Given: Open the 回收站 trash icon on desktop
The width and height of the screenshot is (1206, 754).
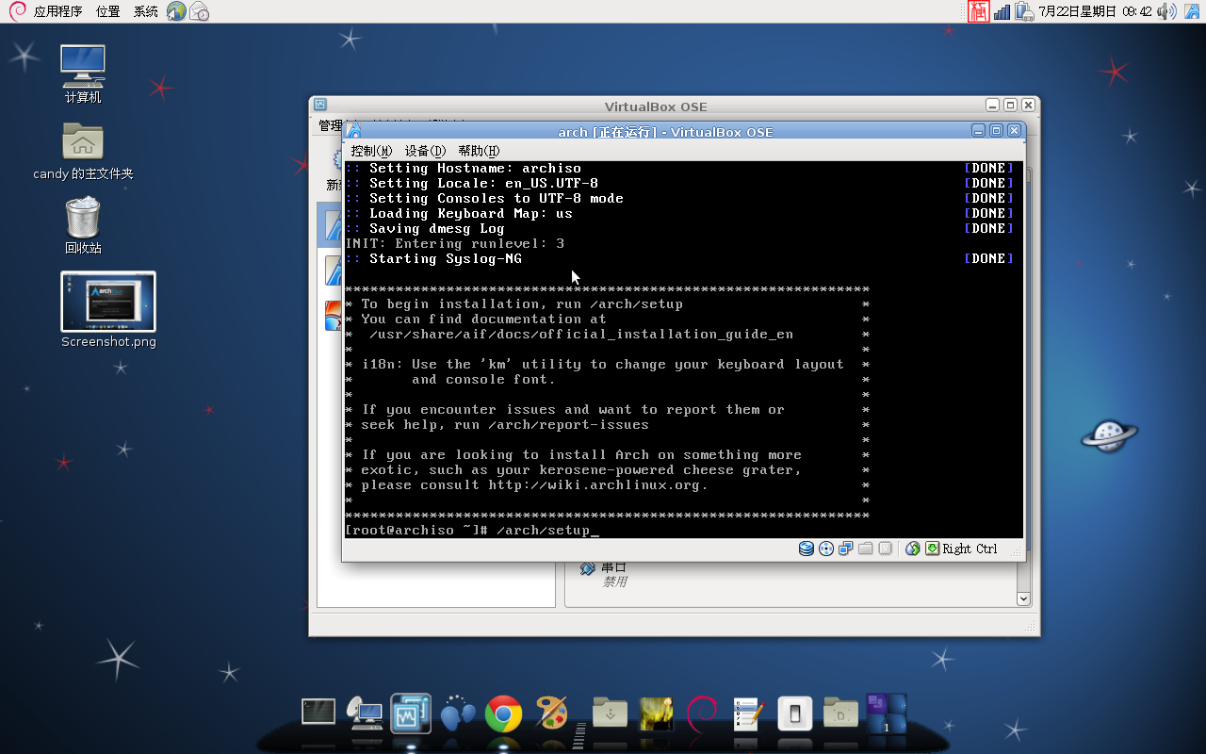Looking at the screenshot, I should click(x=83, y=225).
